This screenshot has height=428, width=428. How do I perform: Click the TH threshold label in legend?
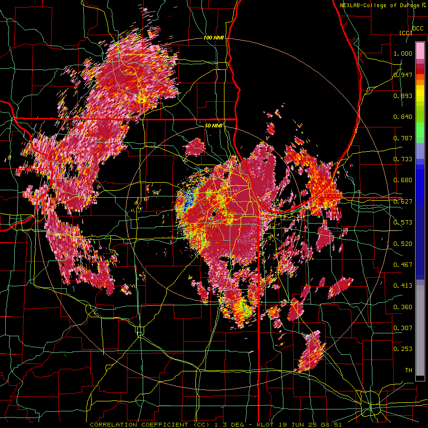pos(409,370)
